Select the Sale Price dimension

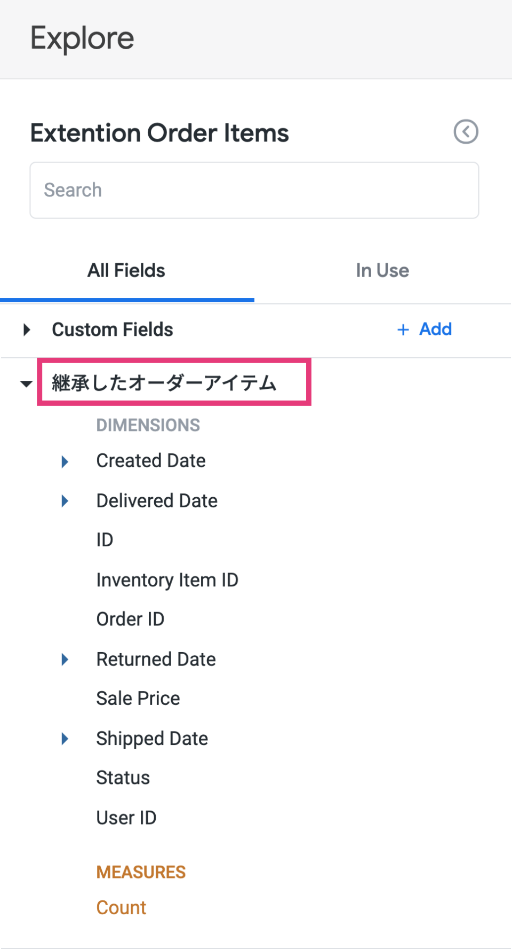click(138, 699)
